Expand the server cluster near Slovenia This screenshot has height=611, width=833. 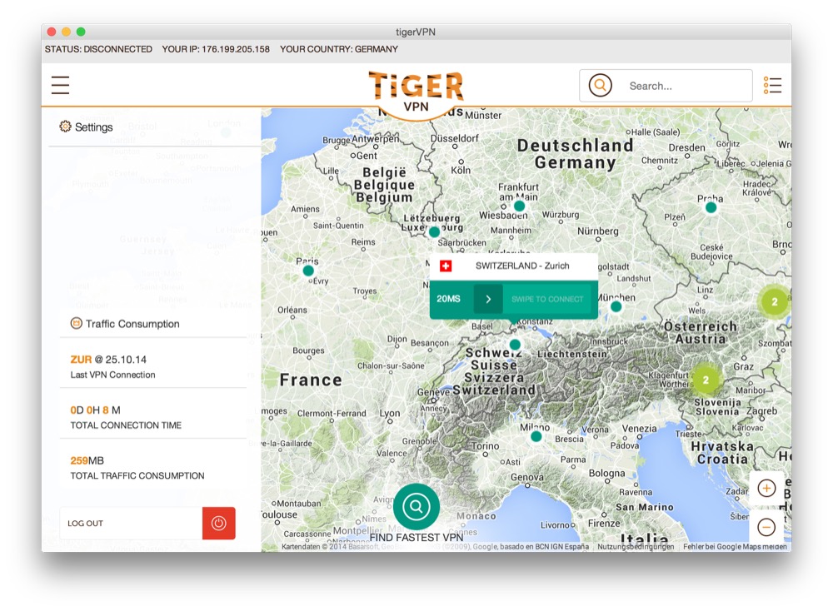pos(706,380)
